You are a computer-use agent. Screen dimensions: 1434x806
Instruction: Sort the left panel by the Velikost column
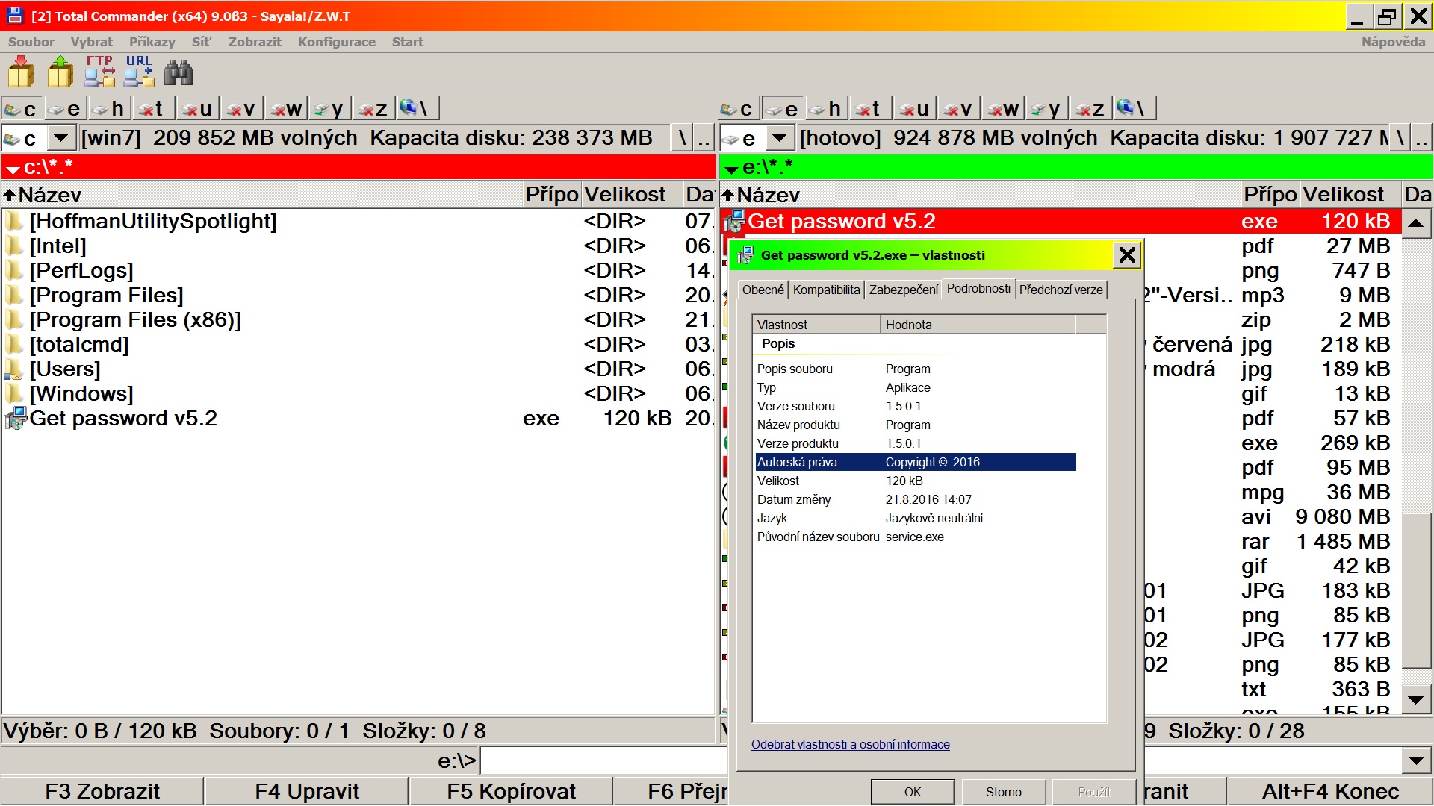coord(624,195)
